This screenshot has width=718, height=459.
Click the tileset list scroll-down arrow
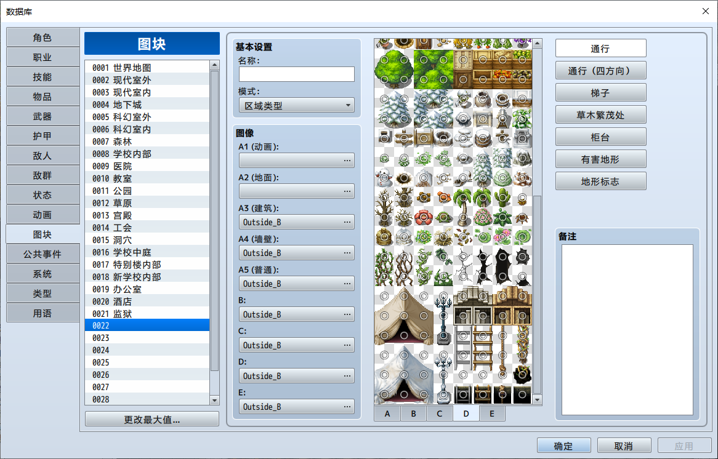tap(214, 400)
